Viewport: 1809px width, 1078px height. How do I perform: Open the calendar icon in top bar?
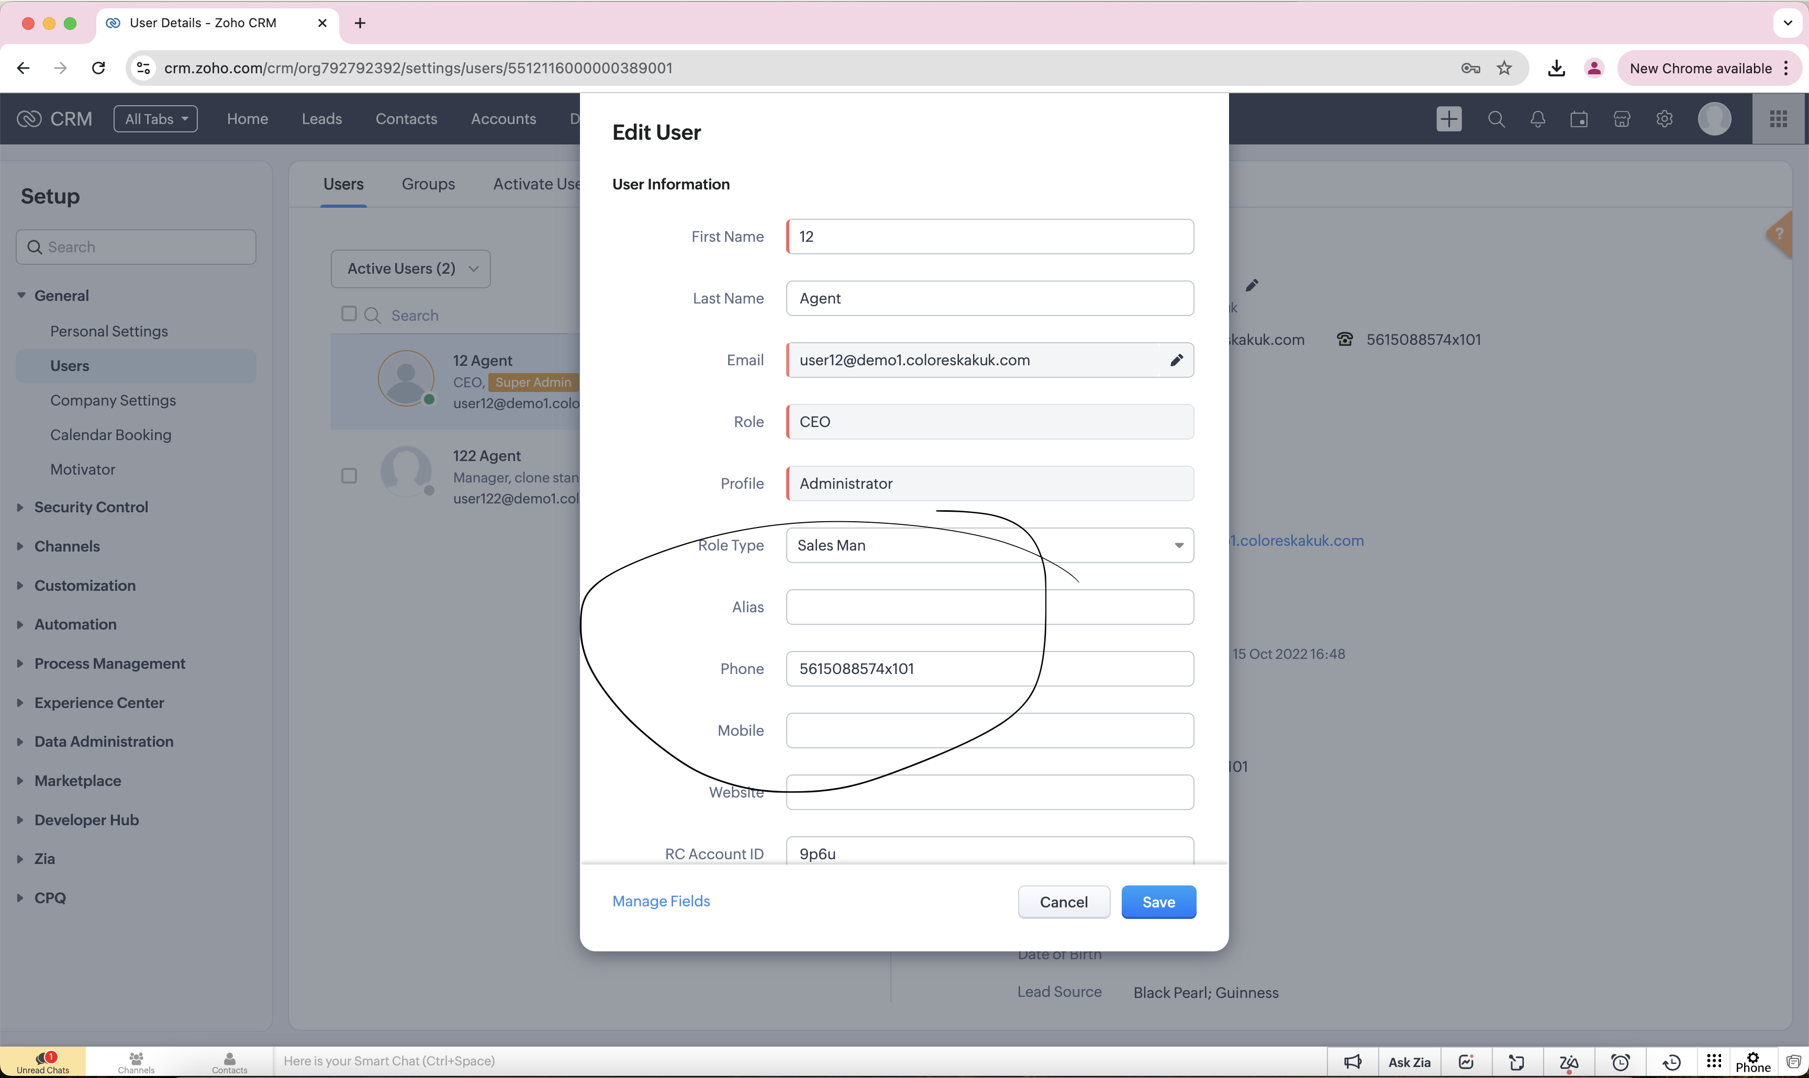pos(1579,119)
